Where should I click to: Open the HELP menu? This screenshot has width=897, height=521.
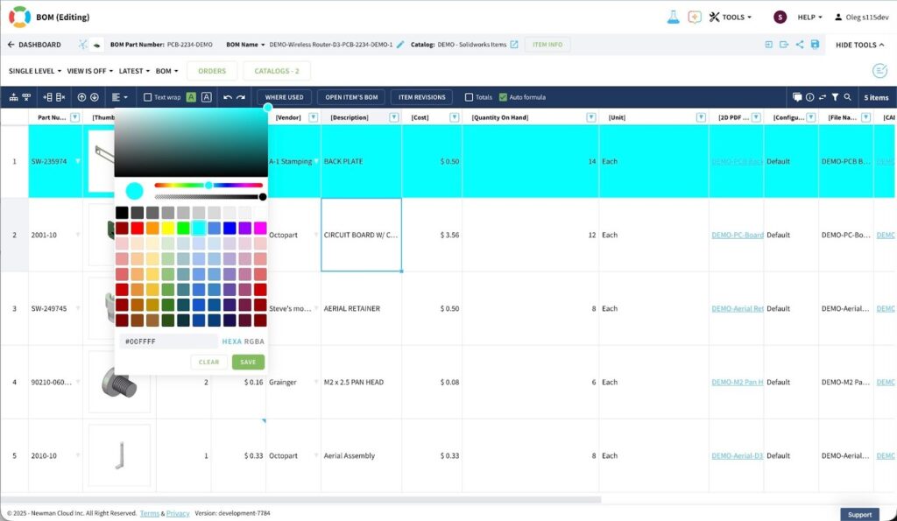tap(809, 17)
